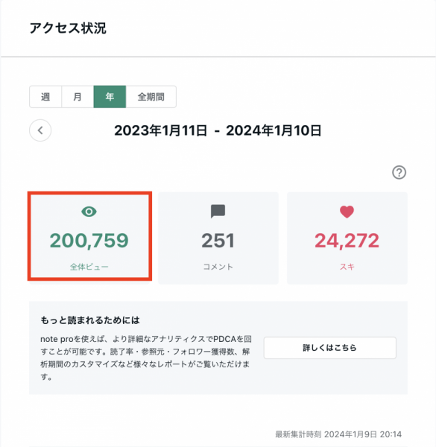Click the 最新集計時刻 2024年1月9日 20:14 text
The image size is (436, 447).
338,434
